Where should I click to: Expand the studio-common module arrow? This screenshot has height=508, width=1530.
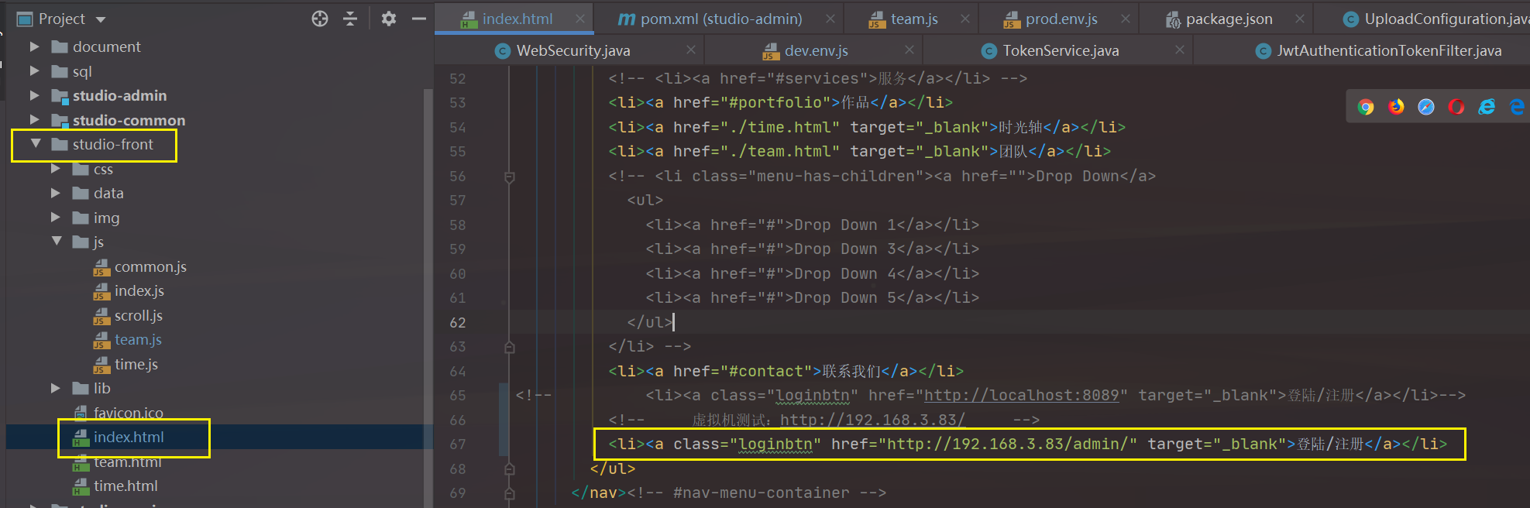pyautogui.click(x=34, y=120)
